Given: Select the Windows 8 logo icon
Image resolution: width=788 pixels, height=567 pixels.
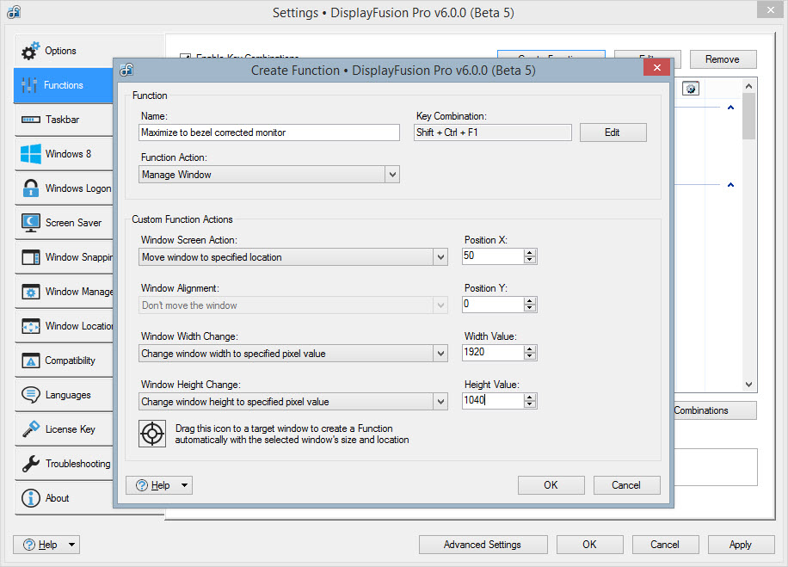Looking at the screenshot, I should tap(31, 154).
